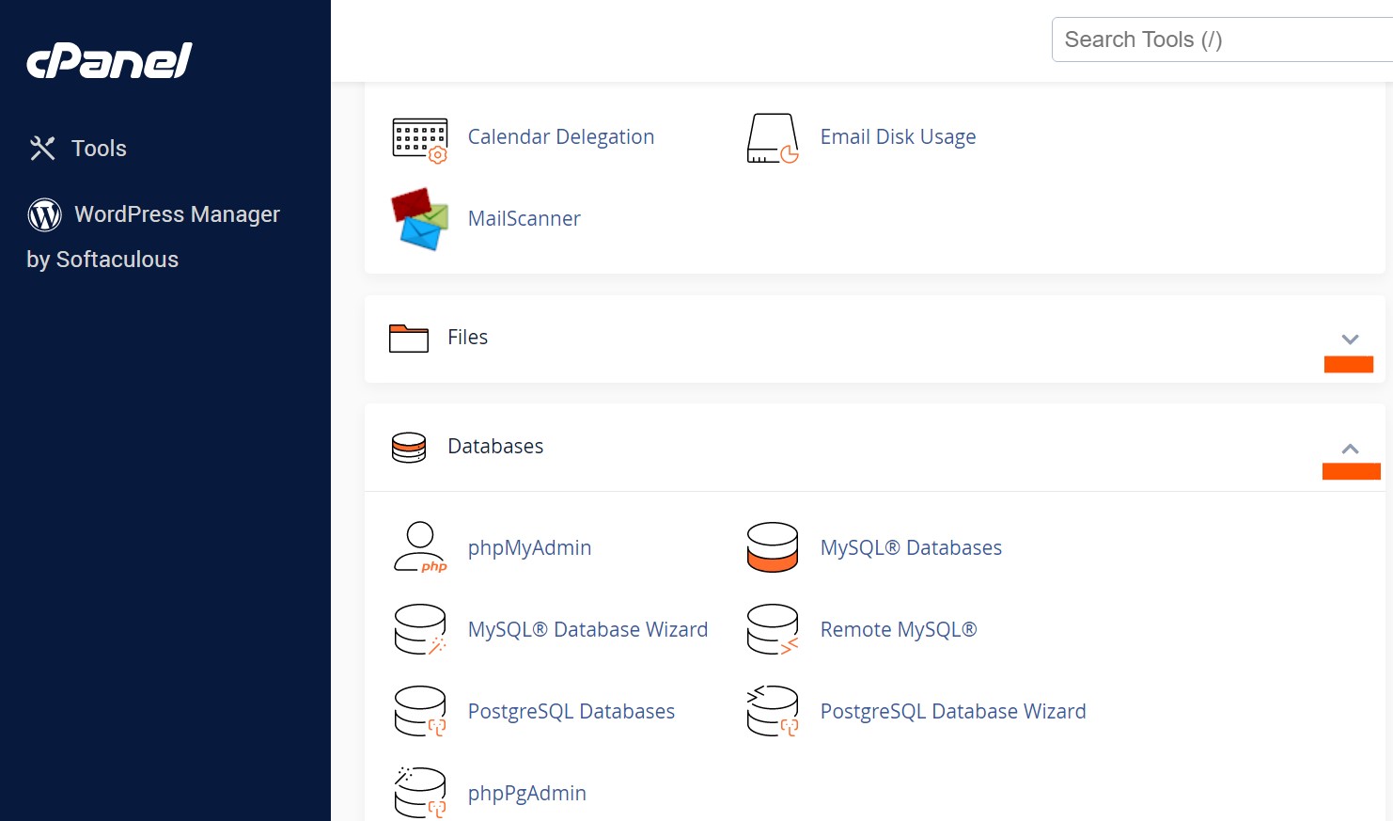Click the PostgreSQL Databases icon
The image size is (1393, 821).
coord(420,711)
